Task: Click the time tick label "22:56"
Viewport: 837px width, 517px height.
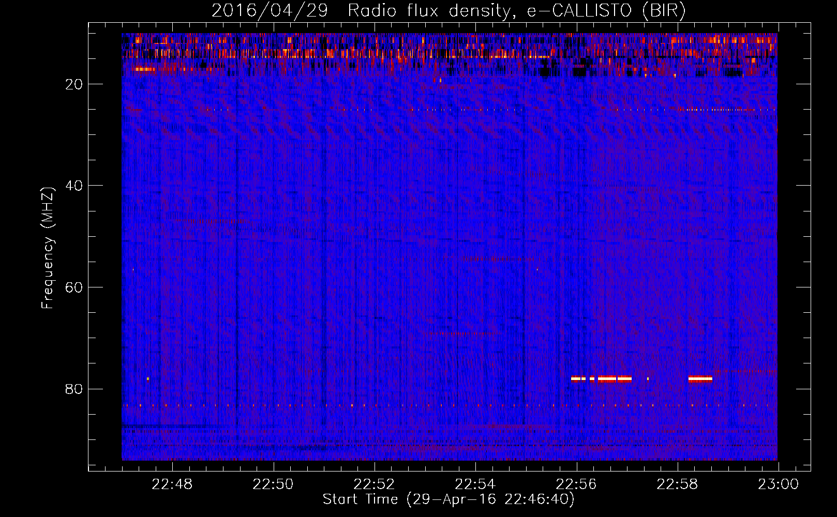Action: click(x=576, y=484)
